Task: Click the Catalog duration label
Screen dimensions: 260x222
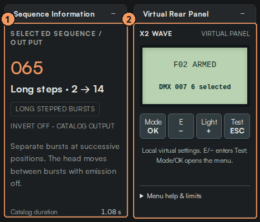Action: (x=34, y=212)
